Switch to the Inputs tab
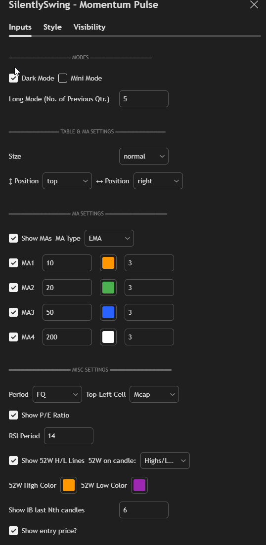 (x=20, y=27)
